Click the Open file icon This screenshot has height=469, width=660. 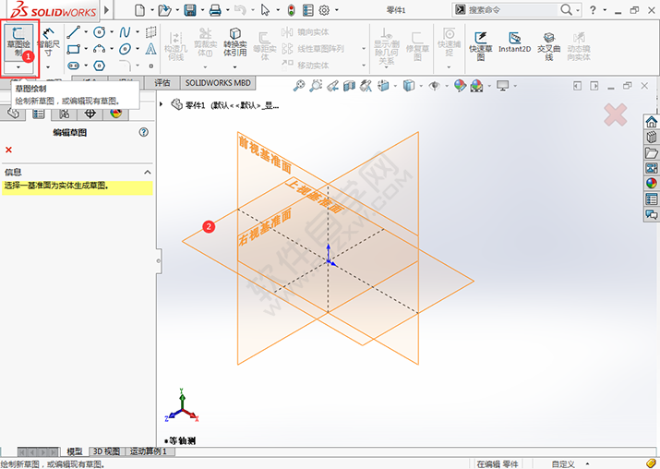point(164,10)
